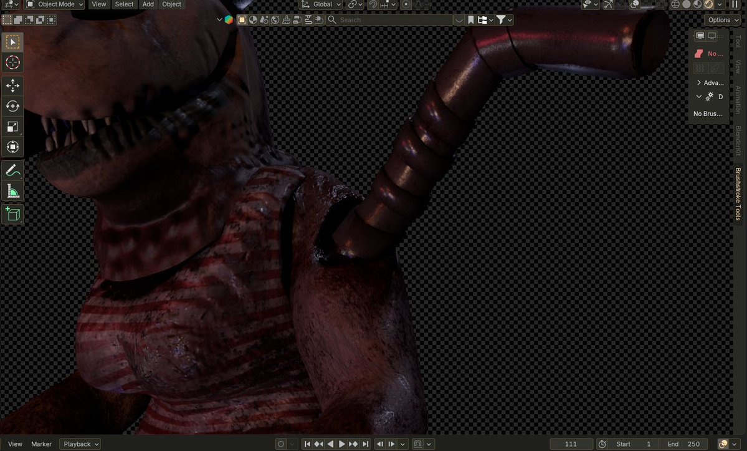Screen dimensions: 747x451
Task: Select the Move tool
Action: coord(13,85)
